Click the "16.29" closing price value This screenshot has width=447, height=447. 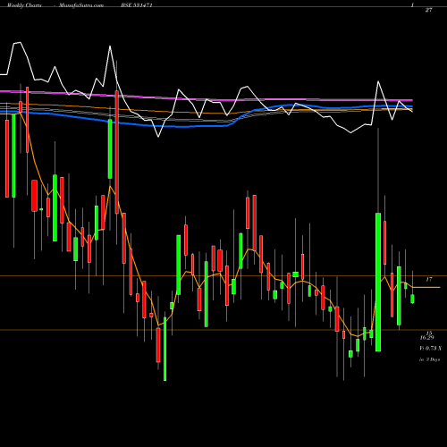click(426, 338)
